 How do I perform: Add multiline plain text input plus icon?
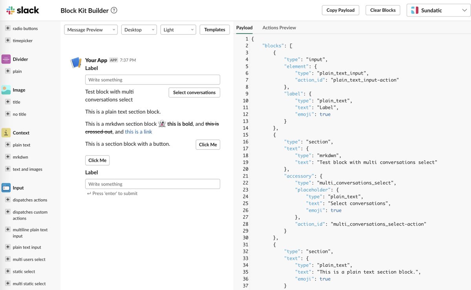coord(7,229)
